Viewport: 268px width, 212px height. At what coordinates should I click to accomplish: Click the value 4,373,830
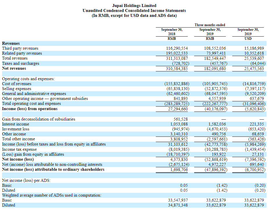click(x=179, y=159)
